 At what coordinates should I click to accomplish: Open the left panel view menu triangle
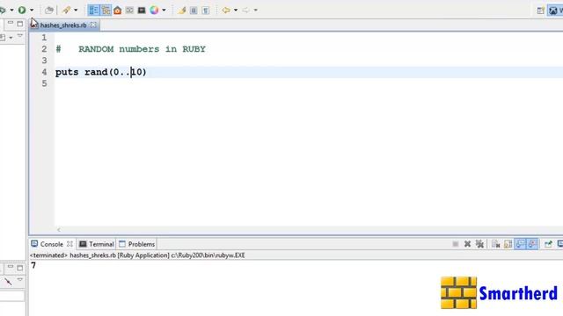pos(19,36)
